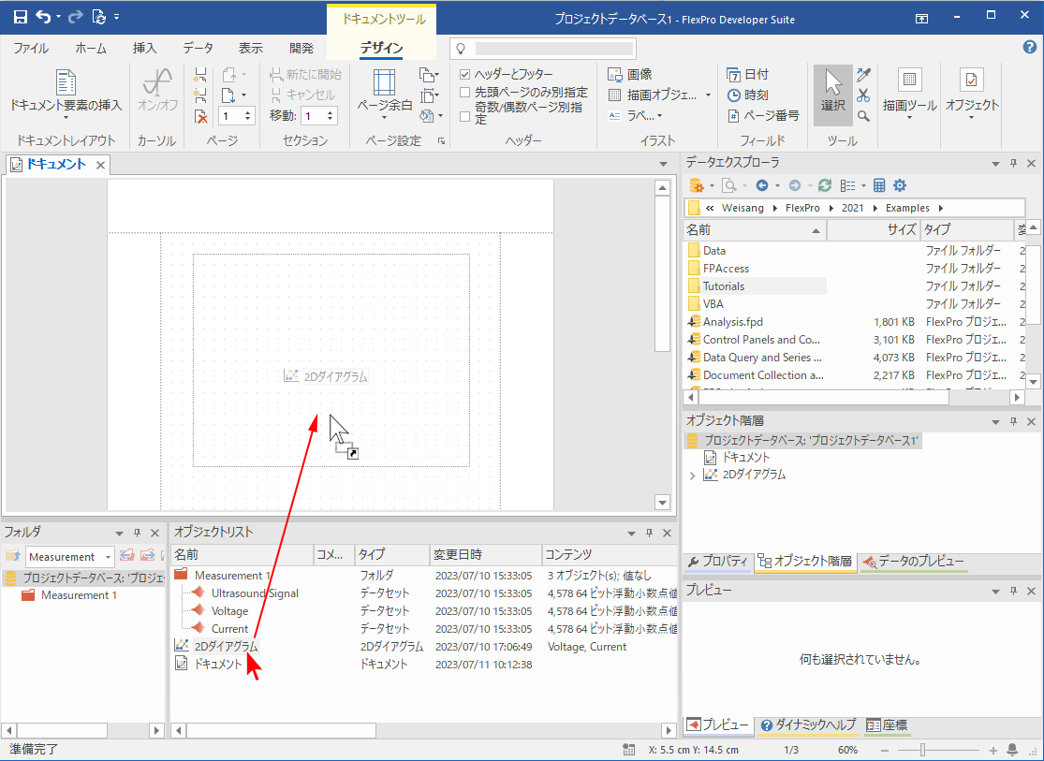Screen dimensions: 1044x761
Task: Click the Data Explorer back arrow icon
Action: tap(762, 185)
